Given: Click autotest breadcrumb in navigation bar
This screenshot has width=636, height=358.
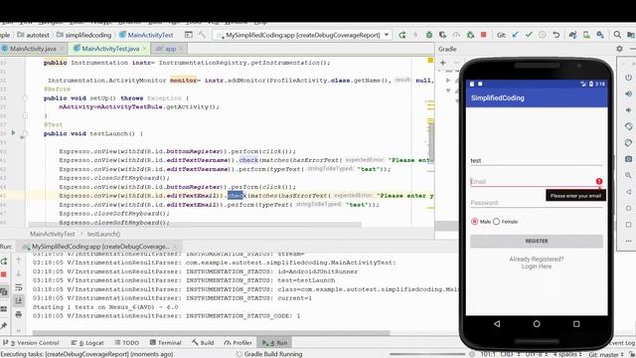Looking at the screenshot, I should point(33,35).
